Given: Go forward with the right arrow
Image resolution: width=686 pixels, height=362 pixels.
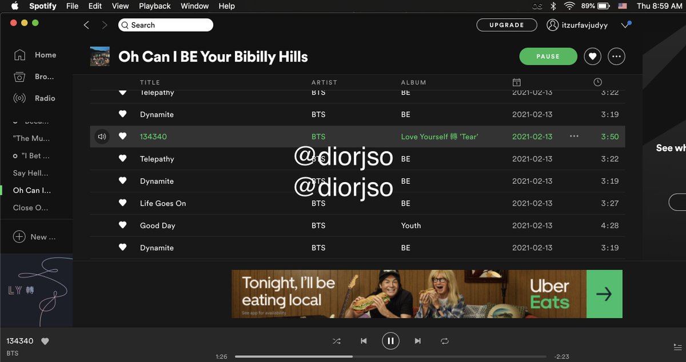Looking at the screenshot, I should [x=105, y=25].
